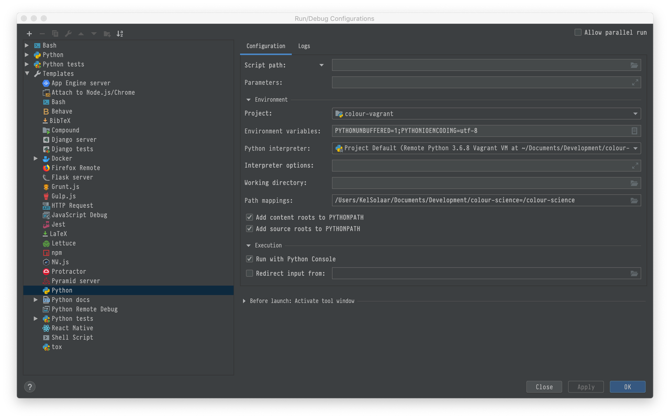Screen dimensions: 670x419
Task: Expand Before launch section
Action: tap(244, 301)
